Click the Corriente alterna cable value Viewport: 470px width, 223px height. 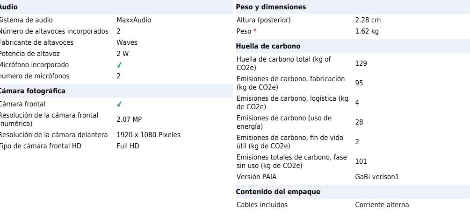382,205
